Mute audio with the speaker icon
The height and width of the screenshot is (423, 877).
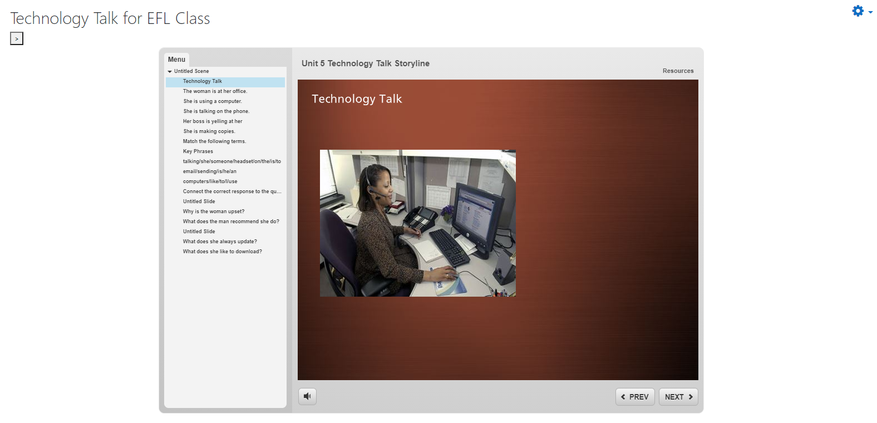coord(307,396)
